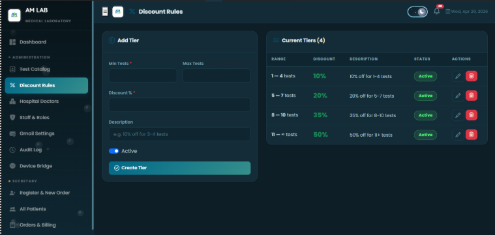Click the Current Tiers (4) heading
This screenshot has height=235, width=495.
pyautogui.click(x=303, y=40)
